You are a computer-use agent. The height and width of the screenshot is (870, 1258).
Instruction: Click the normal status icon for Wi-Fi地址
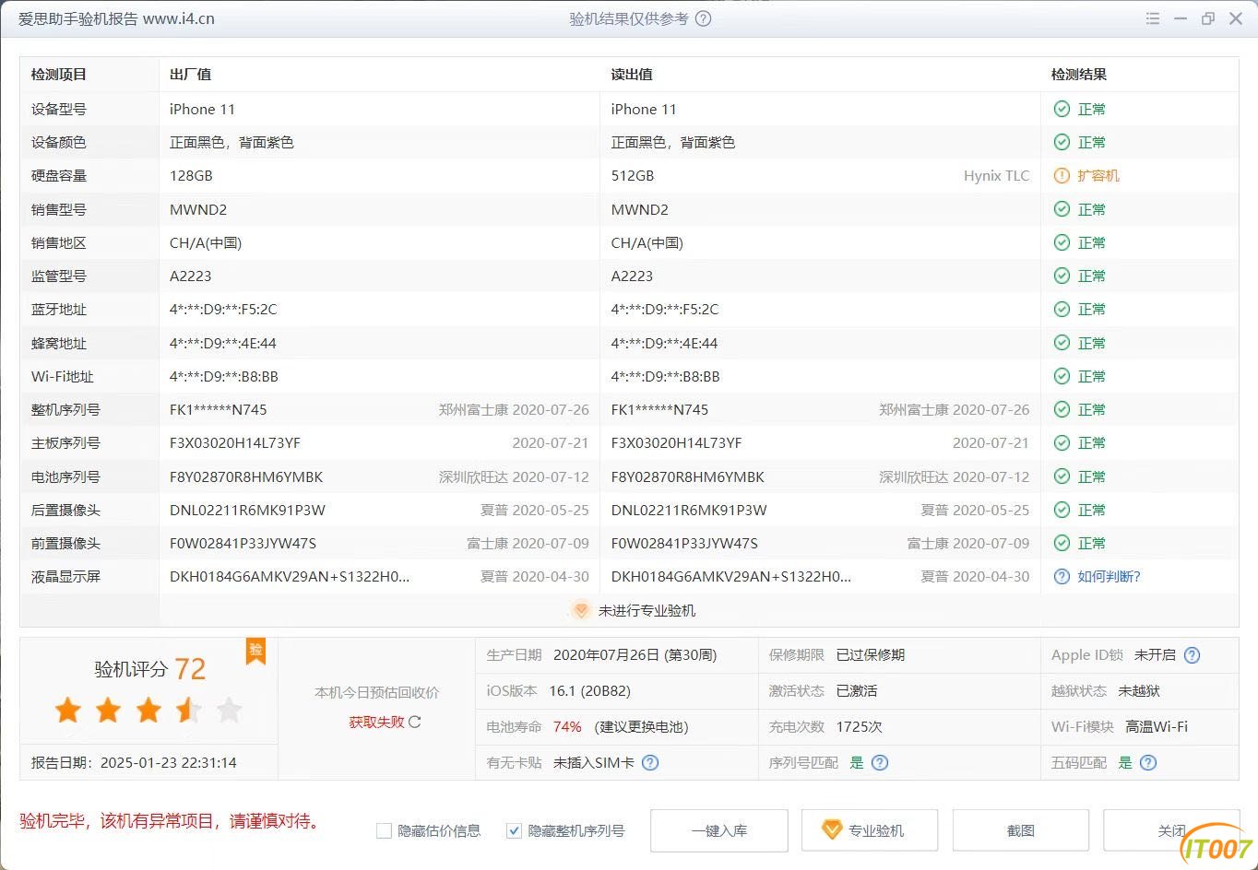click(1062, 376)
